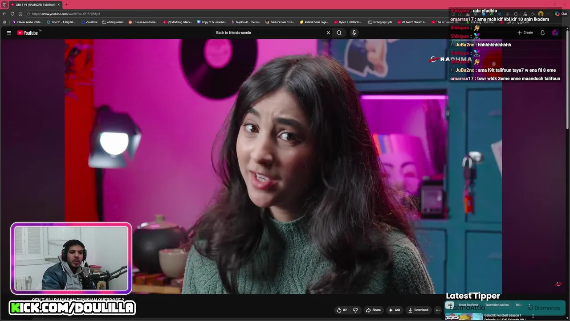Close the GEN T #3 browser tab
The width and height of the screenshot is (570, 321).
tap(59, 4)
